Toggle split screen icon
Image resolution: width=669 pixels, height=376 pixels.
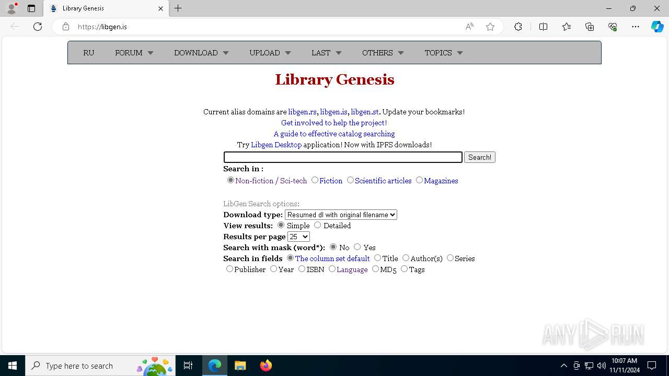tap(543, 27)
